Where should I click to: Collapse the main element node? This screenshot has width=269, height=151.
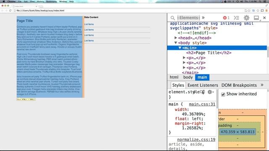click(180, 48)
